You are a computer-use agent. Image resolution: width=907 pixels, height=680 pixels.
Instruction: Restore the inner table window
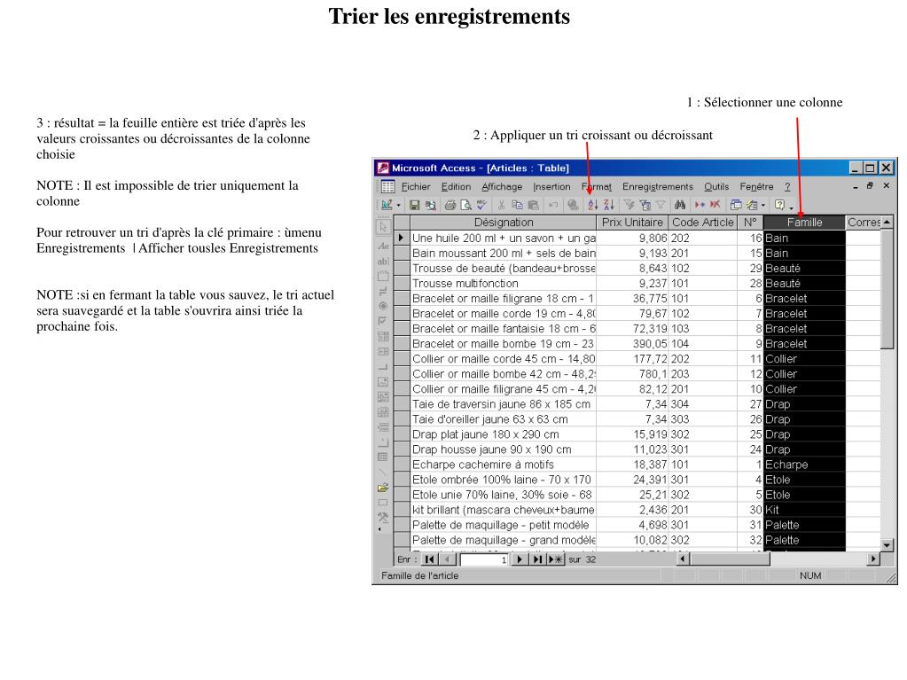870,186
